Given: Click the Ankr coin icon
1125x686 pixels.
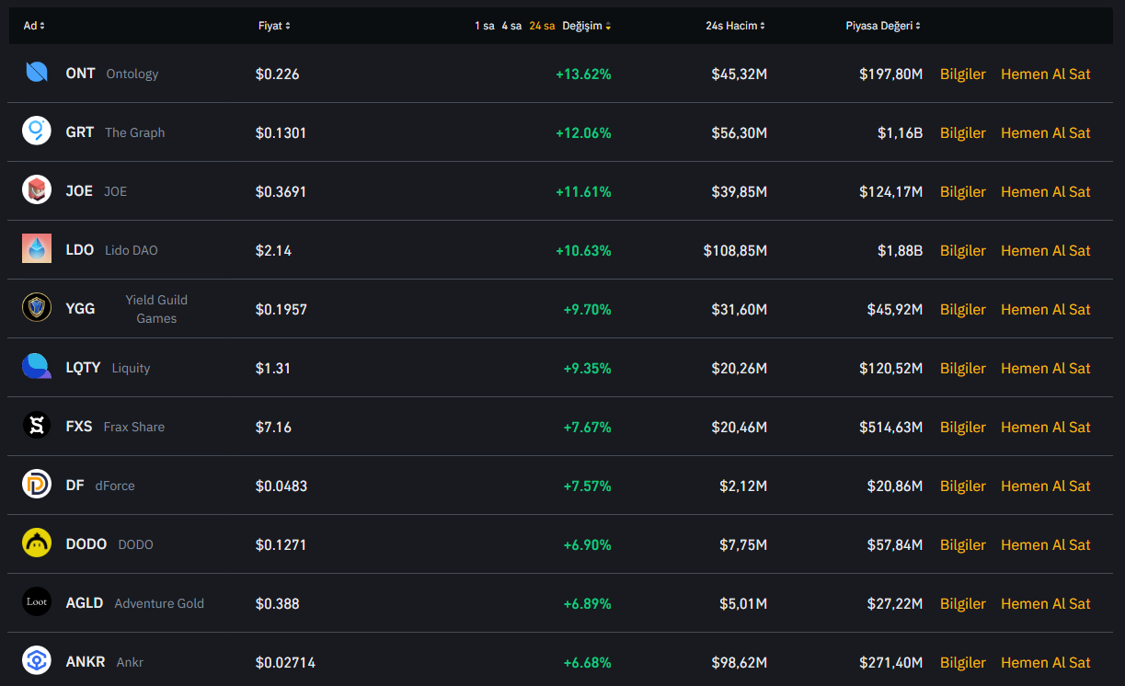Looking at the screenshot, I should tap(37, 661).
